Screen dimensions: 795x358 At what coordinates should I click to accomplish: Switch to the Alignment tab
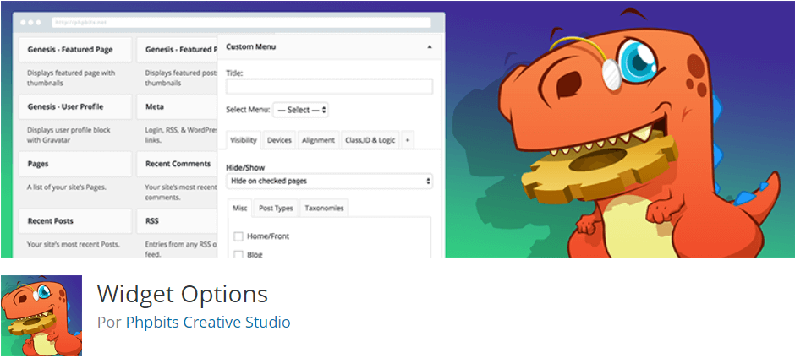click(318, 140)
